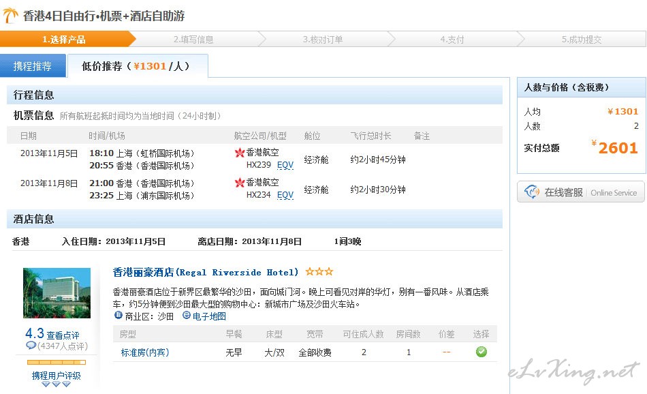Viewport: 647px width, 394px height.
Task: Click the comment bubble icon beside 4347人点评
Action: point(31,346)
